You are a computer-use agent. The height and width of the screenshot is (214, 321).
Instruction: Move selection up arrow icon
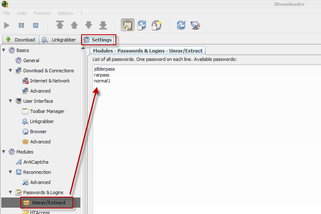coord(74,25)
